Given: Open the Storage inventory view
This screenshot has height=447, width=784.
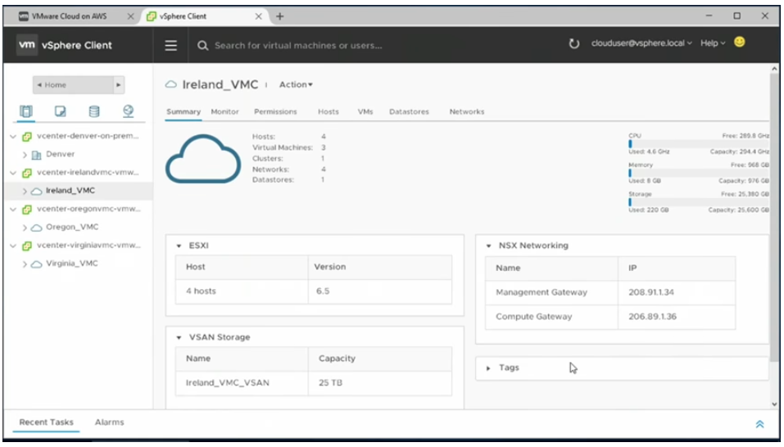Looking at the screenshot, I should click(94, 111).
